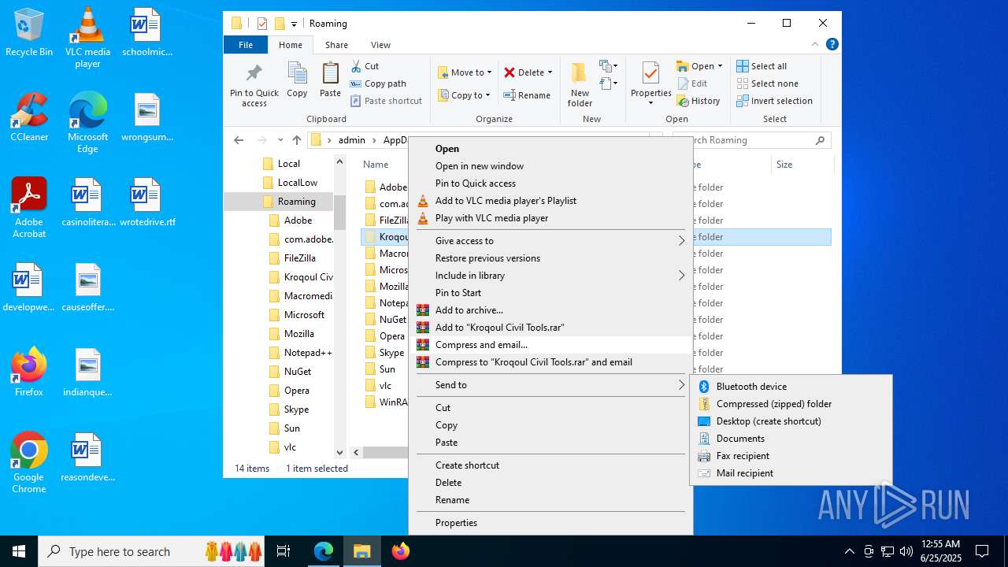Open Adobe Acrobat desktop icon

tap(29, 208)
